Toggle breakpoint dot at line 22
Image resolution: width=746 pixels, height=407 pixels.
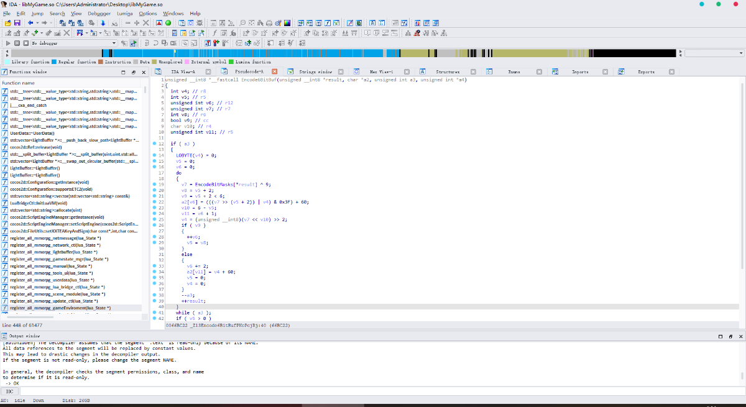point(154,202)
